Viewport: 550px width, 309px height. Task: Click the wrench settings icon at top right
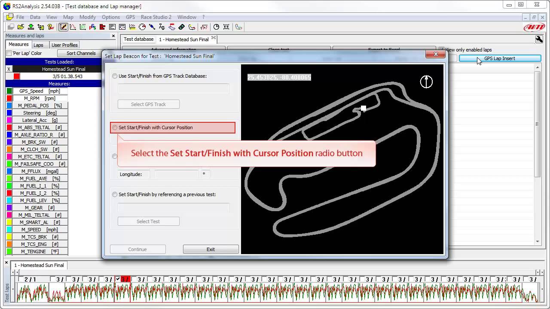click(539, 39)
